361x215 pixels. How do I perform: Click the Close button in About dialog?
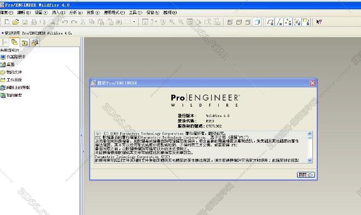(x=306, y=175)
